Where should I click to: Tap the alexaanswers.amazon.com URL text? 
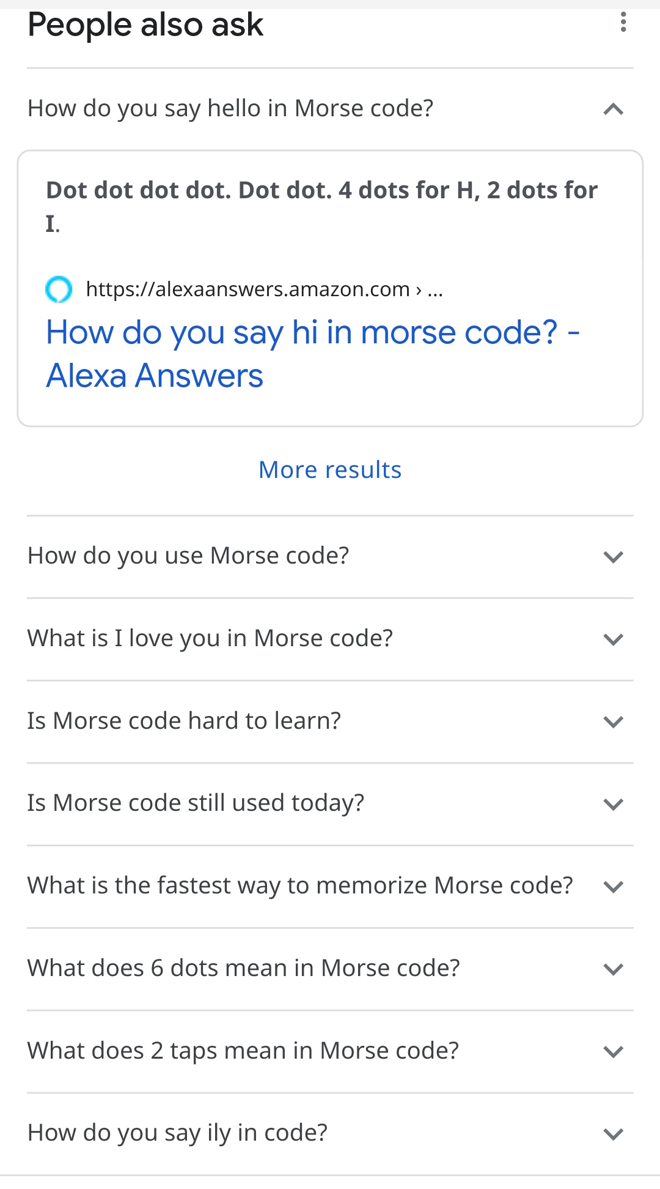pos(248,289)
